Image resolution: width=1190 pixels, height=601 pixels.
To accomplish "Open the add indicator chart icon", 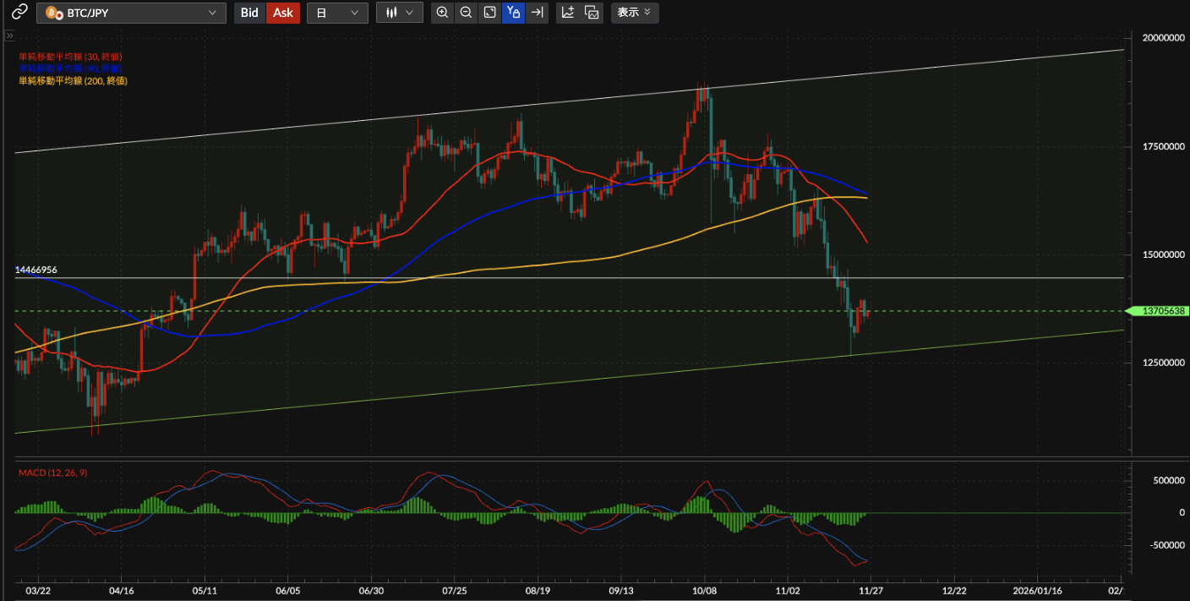I will 568,13.
